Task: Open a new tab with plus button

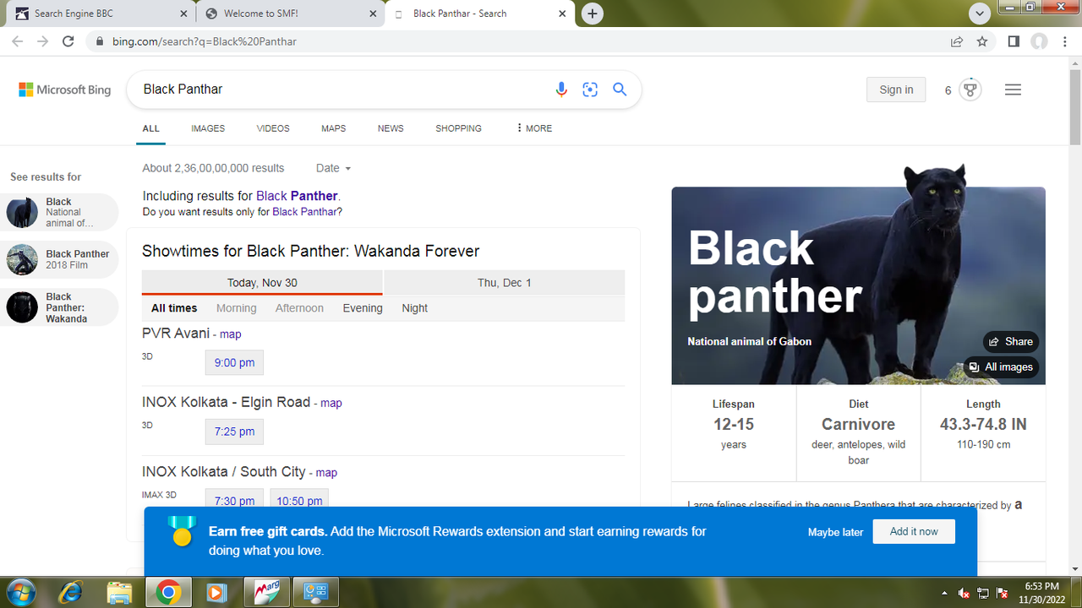Action: click(x=593, y=14)
